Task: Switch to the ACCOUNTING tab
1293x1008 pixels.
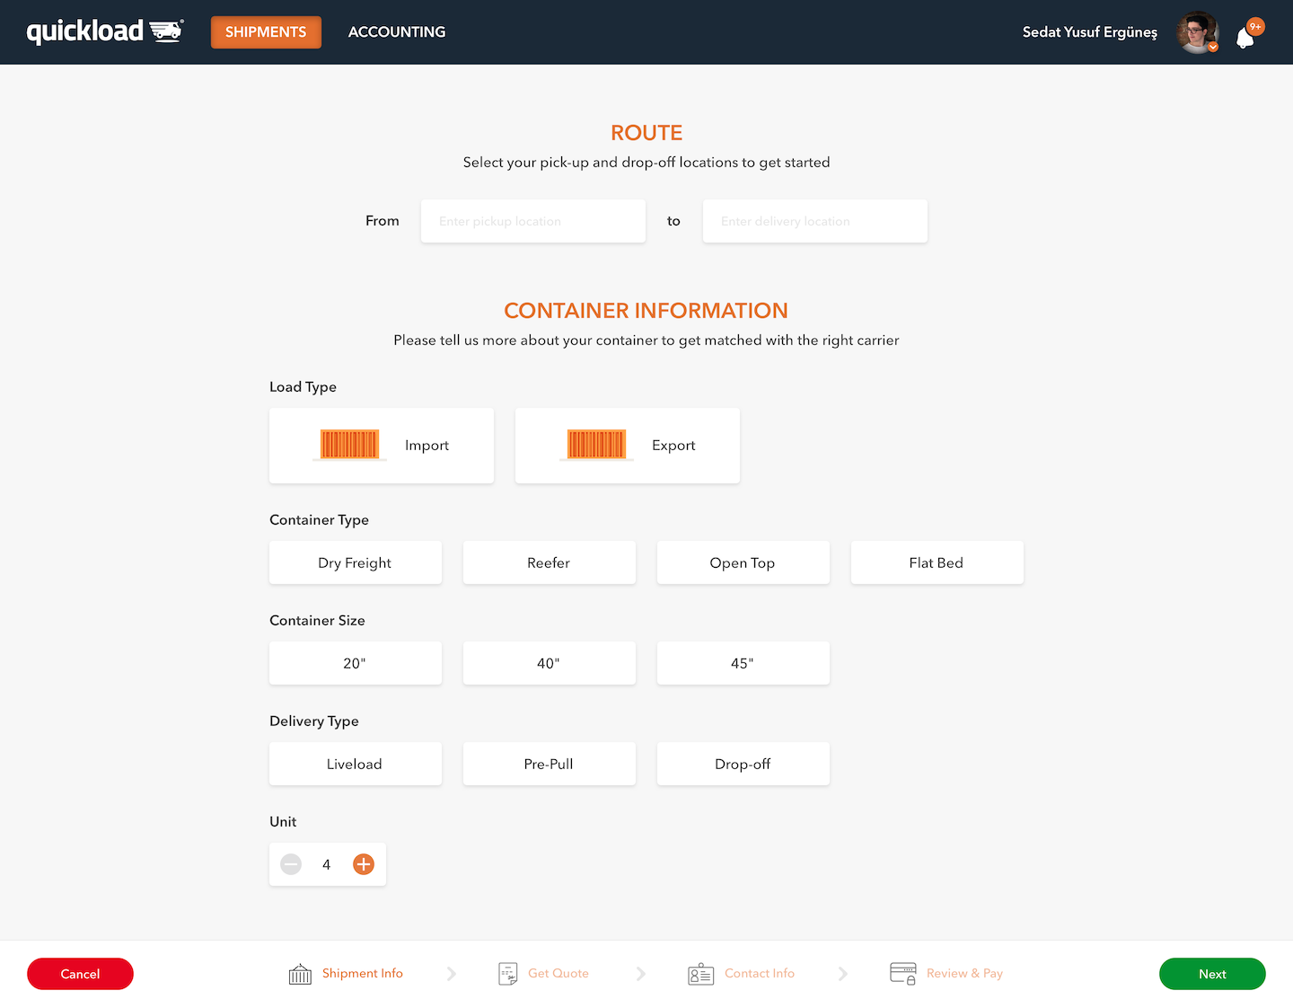Action: coord(397,32)
